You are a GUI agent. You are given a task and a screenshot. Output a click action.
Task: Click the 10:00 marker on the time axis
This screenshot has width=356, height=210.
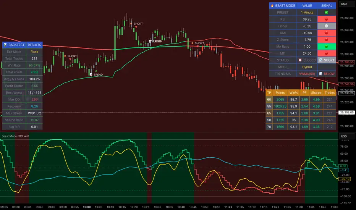pos(87,207)
